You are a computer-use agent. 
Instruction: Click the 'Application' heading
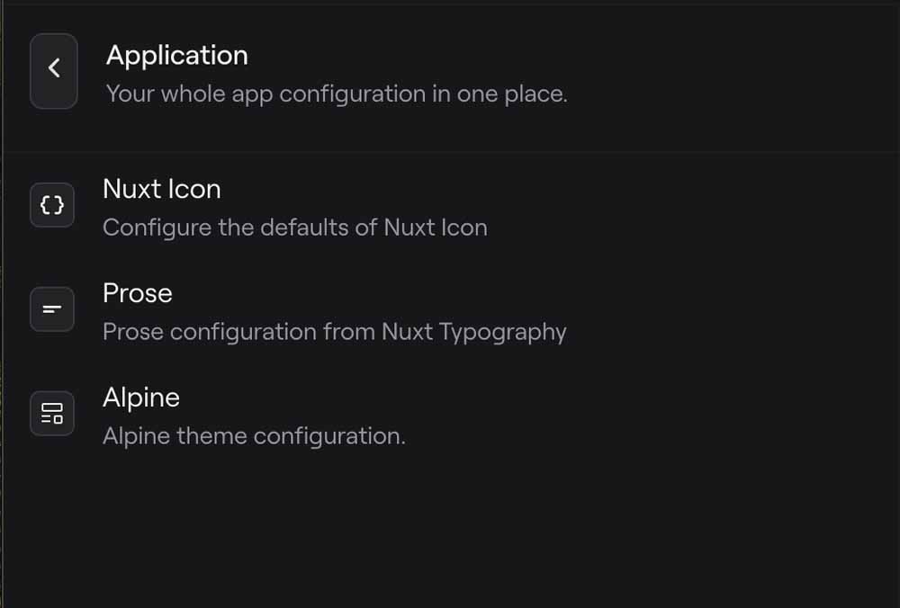177,56
